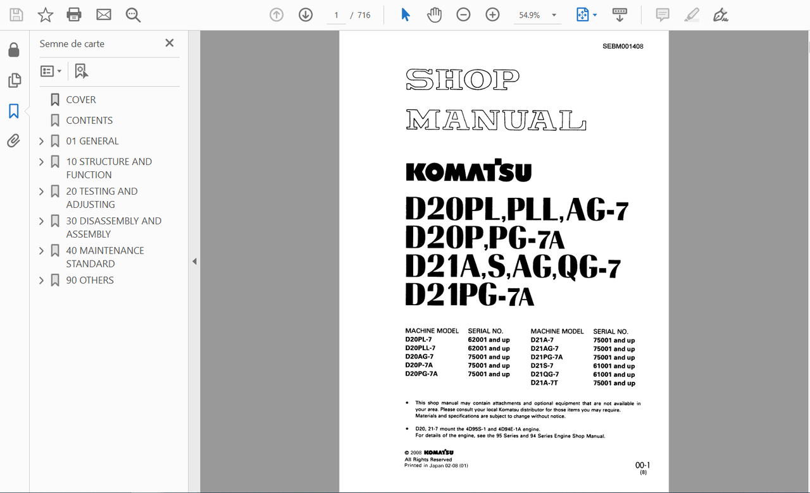The width and height of the screenshot is (810, 493).
Task: Click the bookmark icon beside CONTENTS
Action: point(55,120)
